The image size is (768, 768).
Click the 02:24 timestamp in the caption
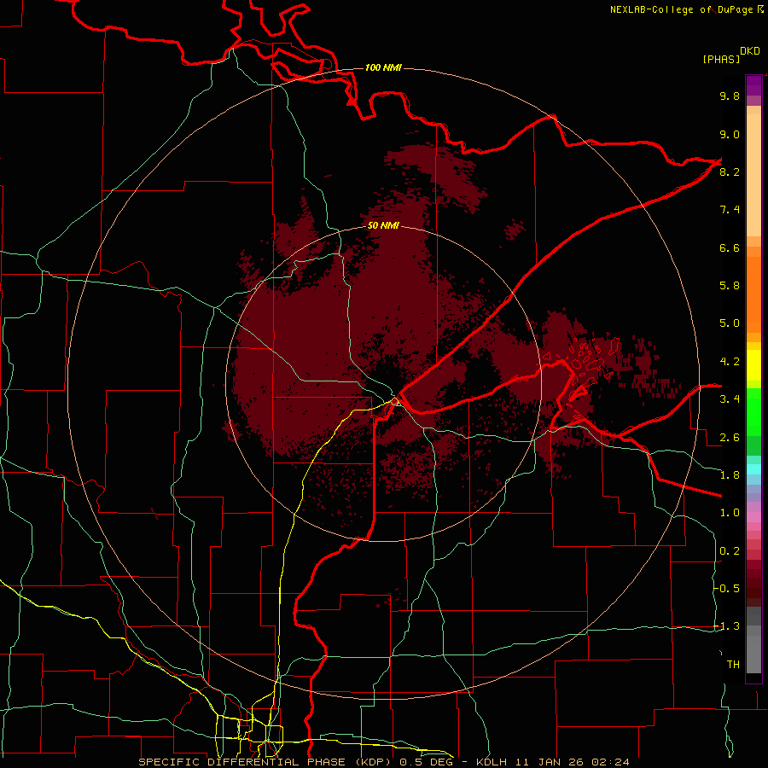(610, 762)
